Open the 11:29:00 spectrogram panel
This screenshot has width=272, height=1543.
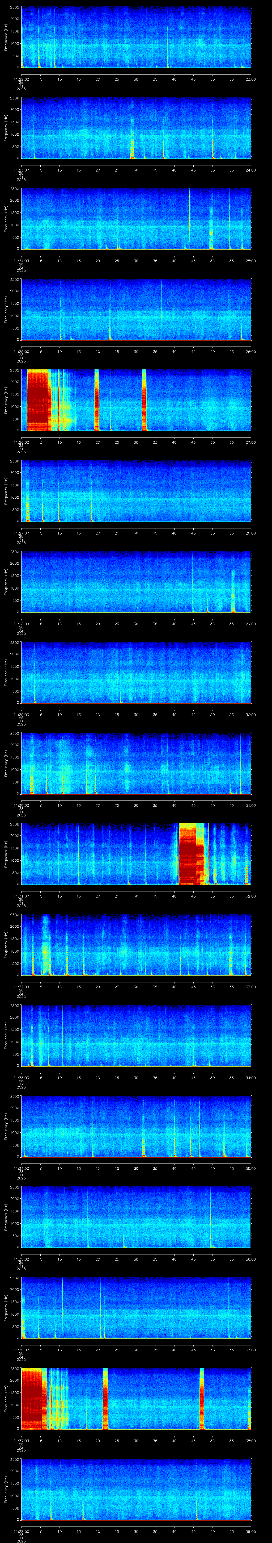tap(136, 673)
